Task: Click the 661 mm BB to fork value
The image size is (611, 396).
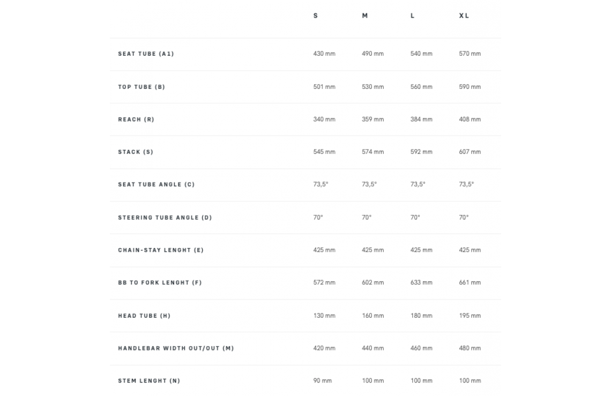Action: 470,283
